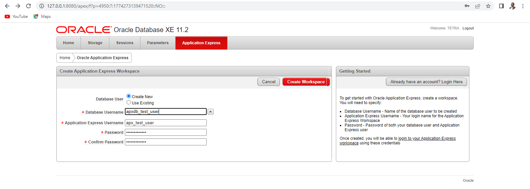The width and height of the screenshot is (530, 189).
Task: Click the Confirm Password label
Action: coord(106,142)
